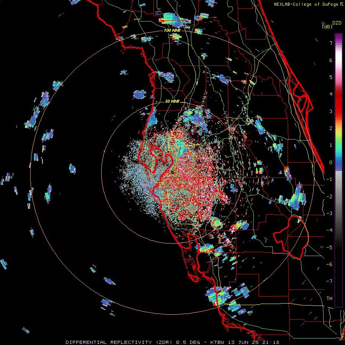Click the 50 NMI range ring label

point(172,102)
